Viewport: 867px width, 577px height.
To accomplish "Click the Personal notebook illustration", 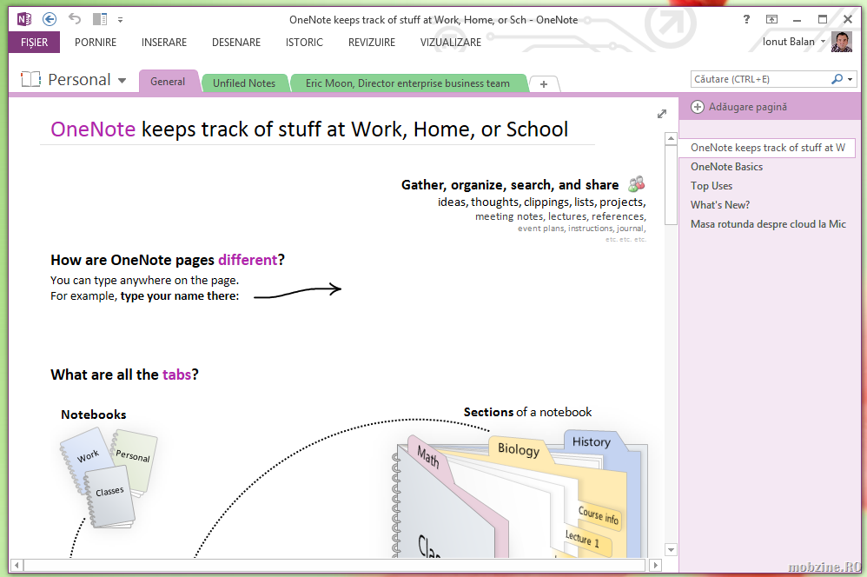I will (x=136, y=459).
